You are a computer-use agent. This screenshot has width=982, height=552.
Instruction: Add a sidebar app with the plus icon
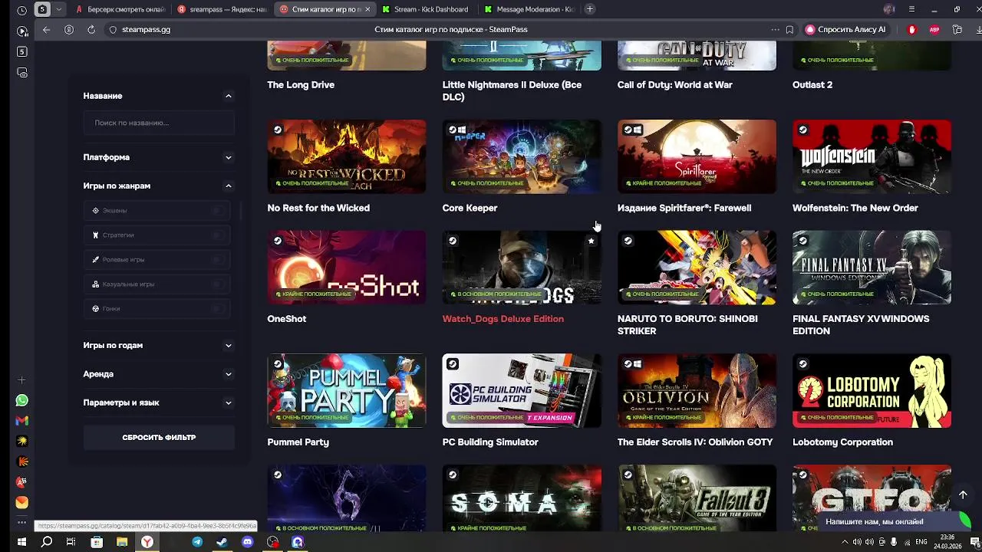[21, 380]
